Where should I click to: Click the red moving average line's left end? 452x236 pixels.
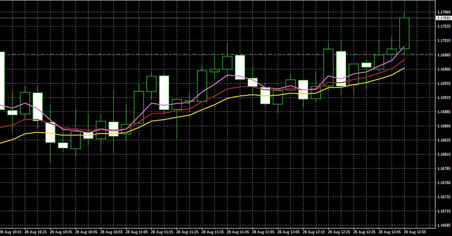point(2,127)
